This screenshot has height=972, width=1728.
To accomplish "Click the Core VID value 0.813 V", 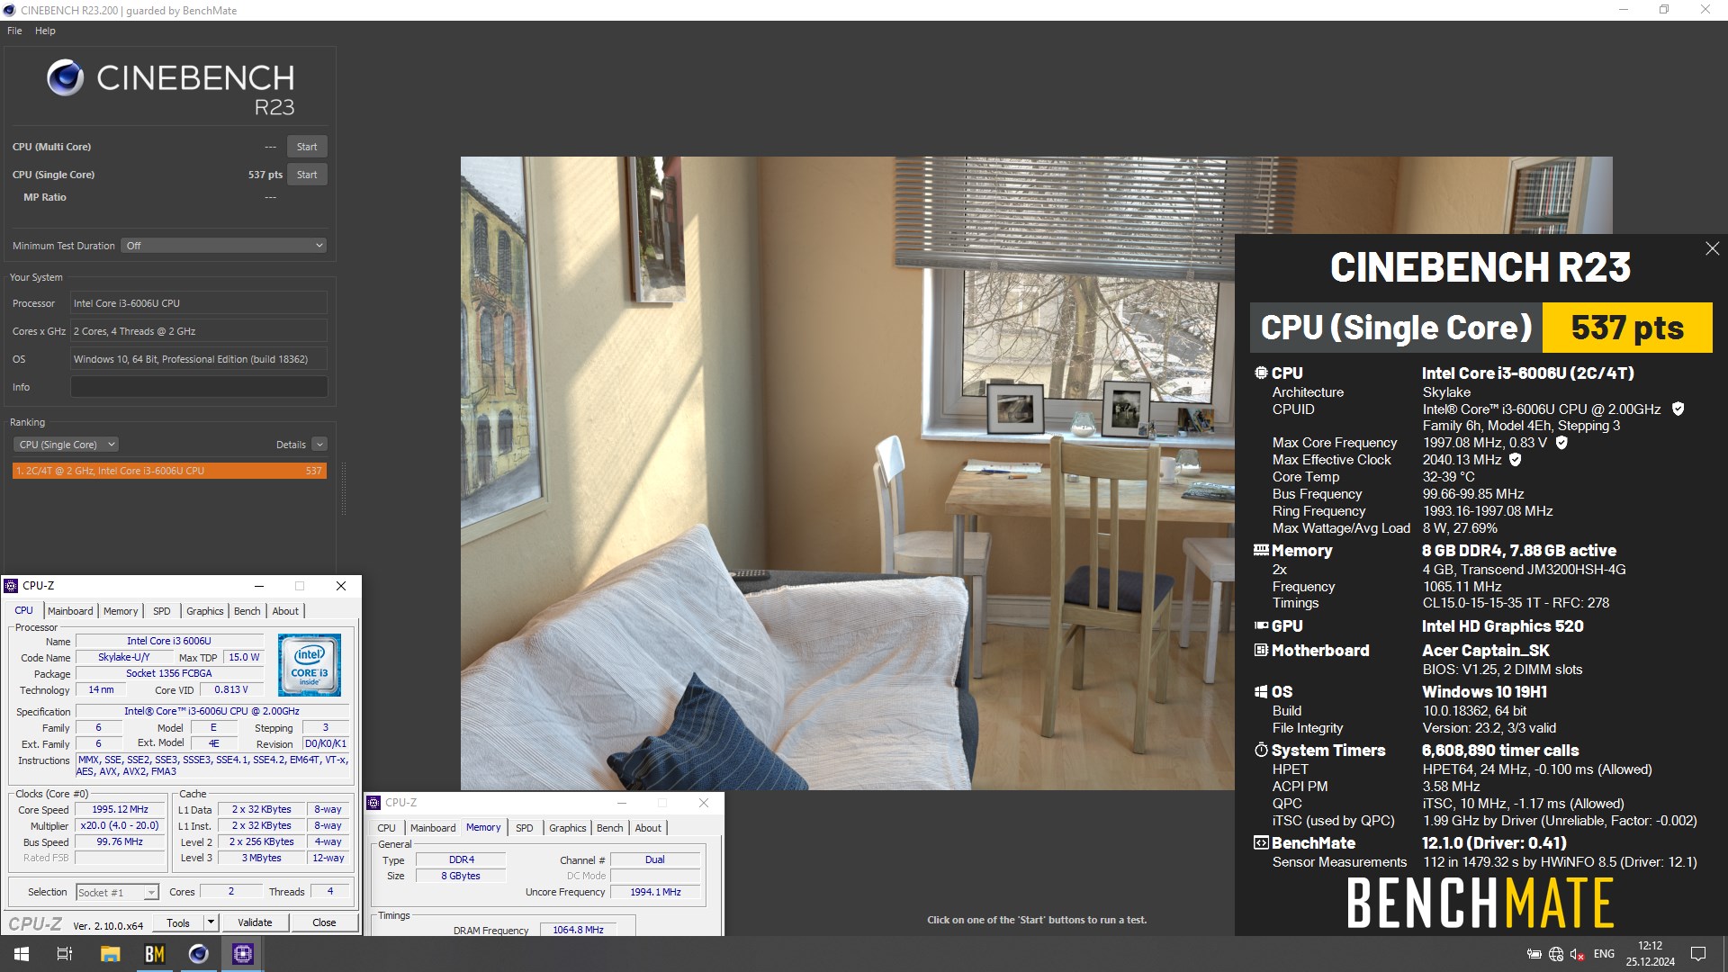I will click(x=231, y=690).
